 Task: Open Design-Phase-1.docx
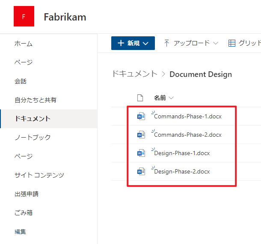pos(182,153)
